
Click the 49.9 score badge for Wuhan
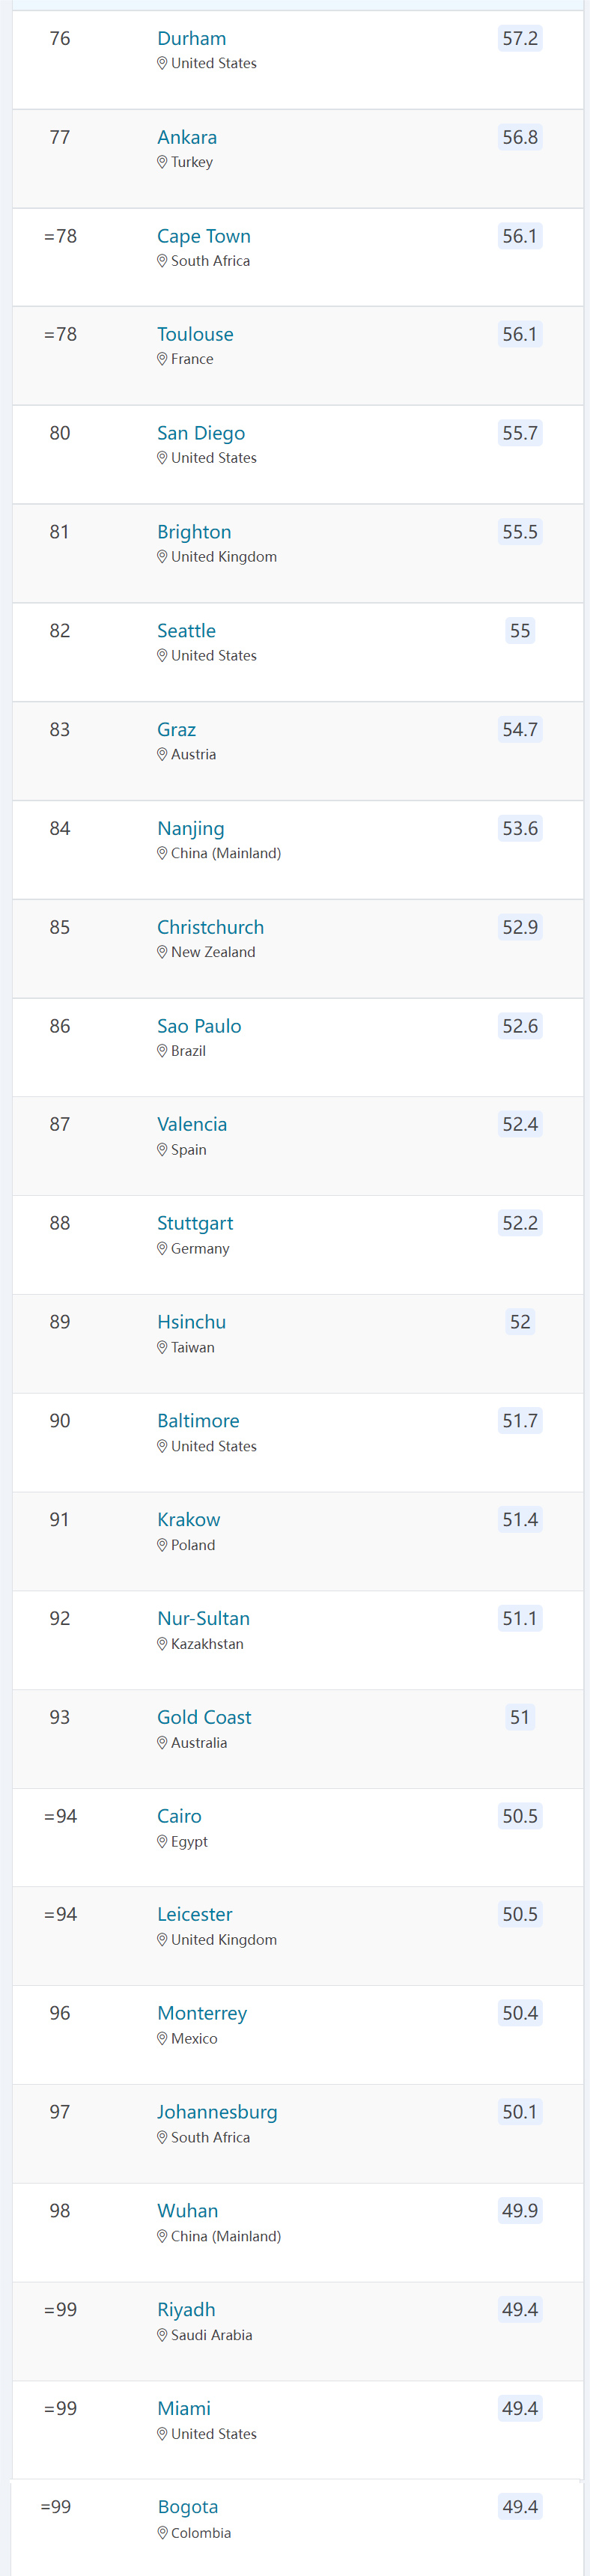(x=519, y=2210)
